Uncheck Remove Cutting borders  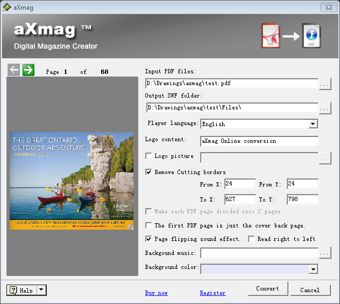pyautogui.click(x=148, y=172)
